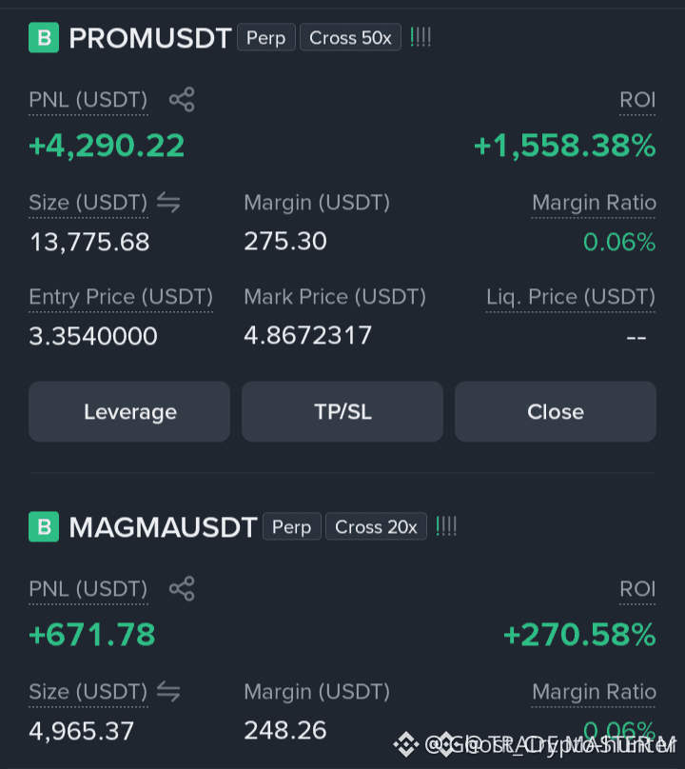Change the Cross 50x margin mode

351,37
